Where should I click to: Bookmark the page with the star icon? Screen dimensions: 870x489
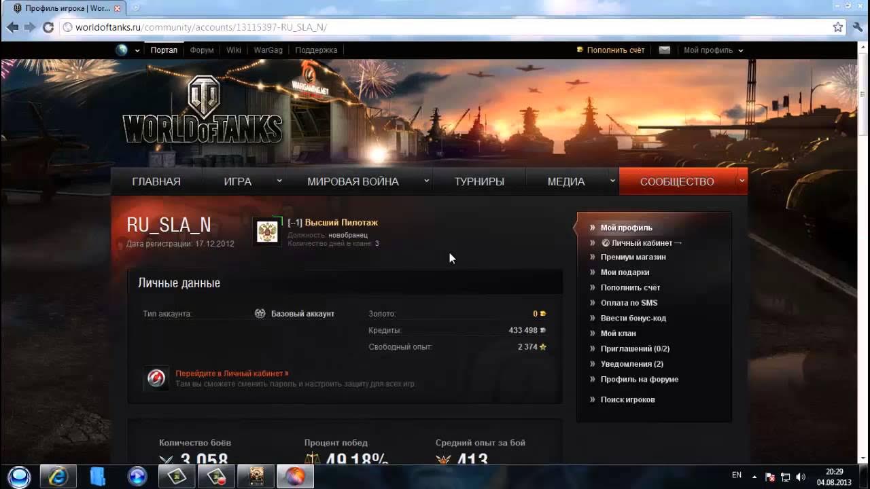838,27
